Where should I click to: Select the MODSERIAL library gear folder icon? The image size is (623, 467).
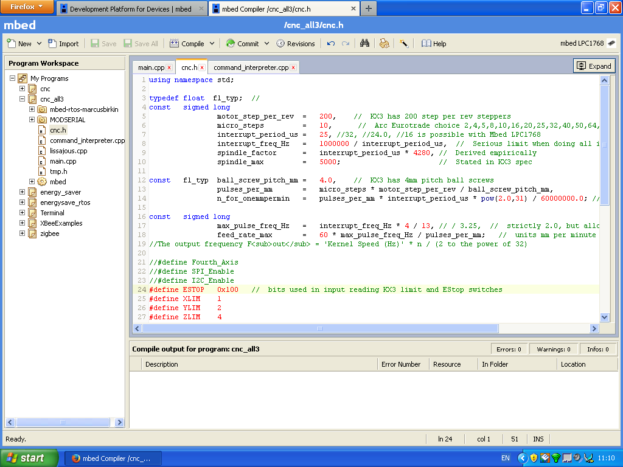coord(42,120)
